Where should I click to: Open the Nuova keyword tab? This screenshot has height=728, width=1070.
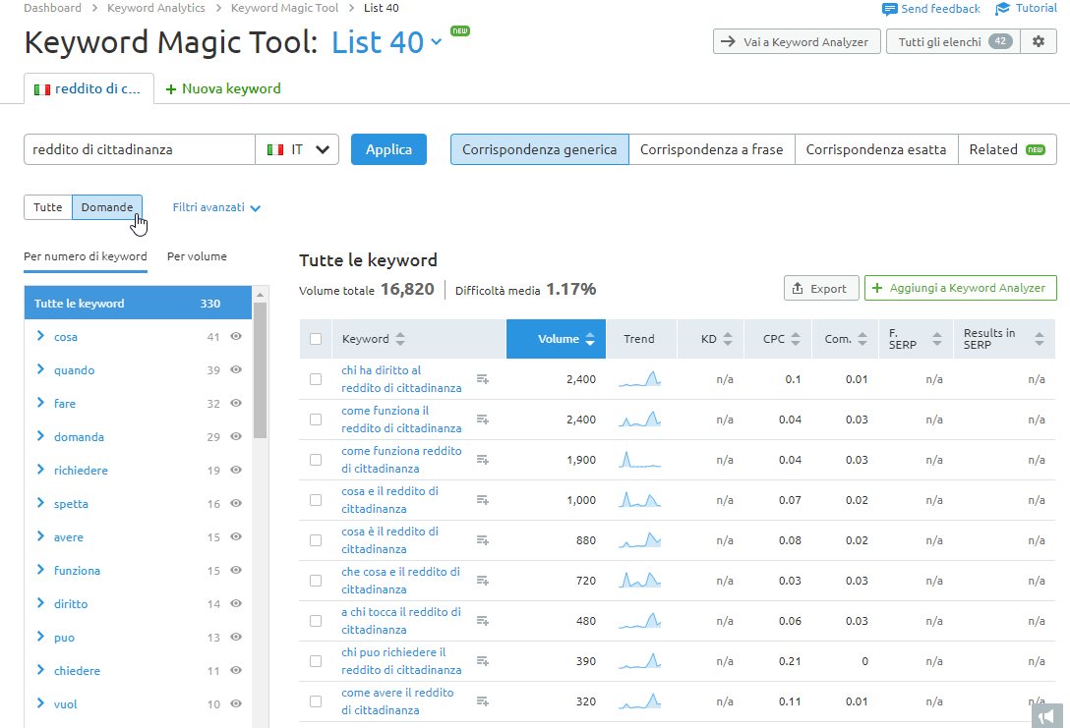pyautogui.click(x=223, y=88)
